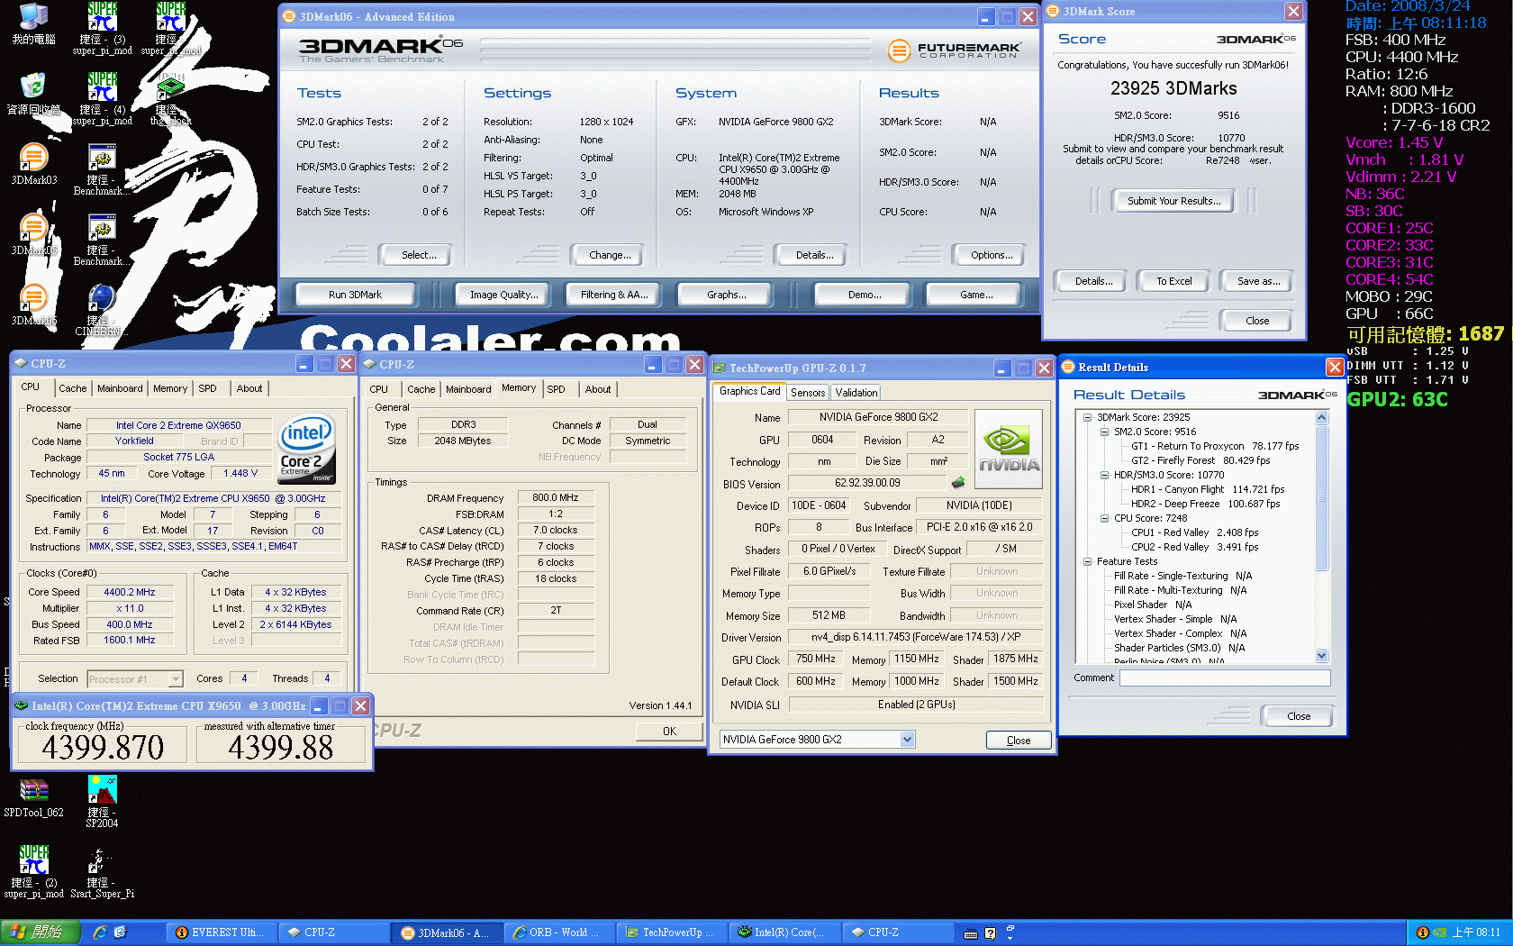
Task: Click Close button at bottom of GPU-Z
Action: (x=1019, y=740)
